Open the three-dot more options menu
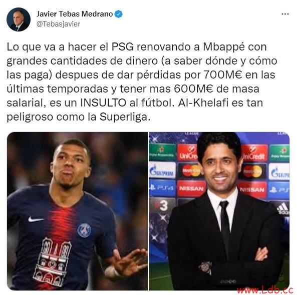The width and height of the screenshot is (298, 295). tap(285, 14)
